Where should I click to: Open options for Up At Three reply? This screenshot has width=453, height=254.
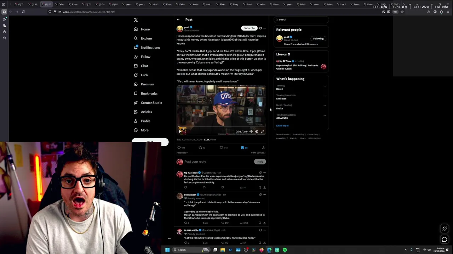coord(264,173)
